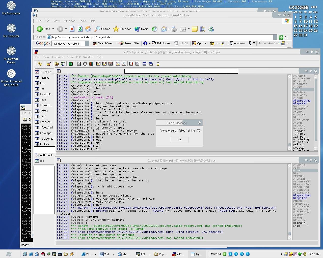
Task: Open the Search Web dropdown arrow
Action: pyautogui.click(x=117, y=43)
